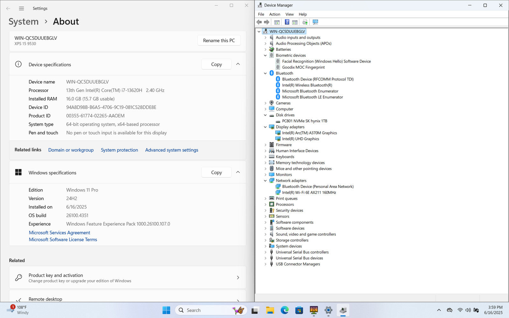509x318 pixels.
Task: Click Show/Hide Console Tree toolbar icon
Action: pyautogui.click(x=277, y=22)
